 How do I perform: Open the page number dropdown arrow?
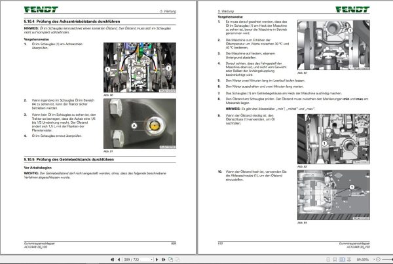click(151, 259)
